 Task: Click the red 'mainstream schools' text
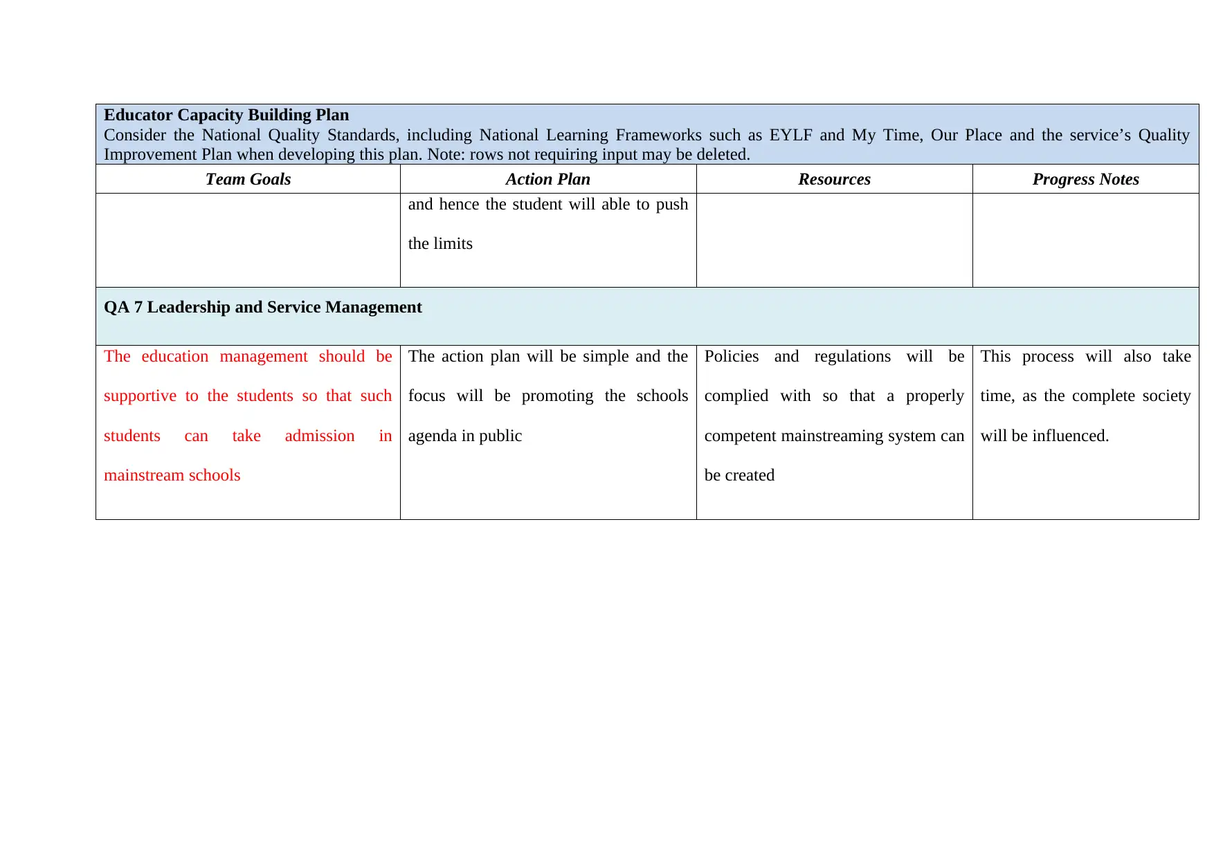pyautogui.click(x=172, y=475)
